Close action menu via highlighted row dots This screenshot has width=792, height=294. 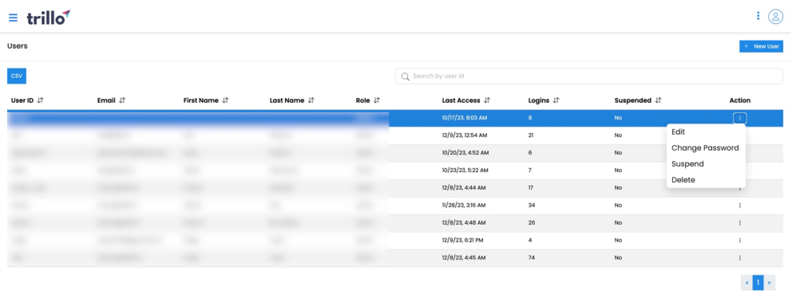[x=740, y=118]
